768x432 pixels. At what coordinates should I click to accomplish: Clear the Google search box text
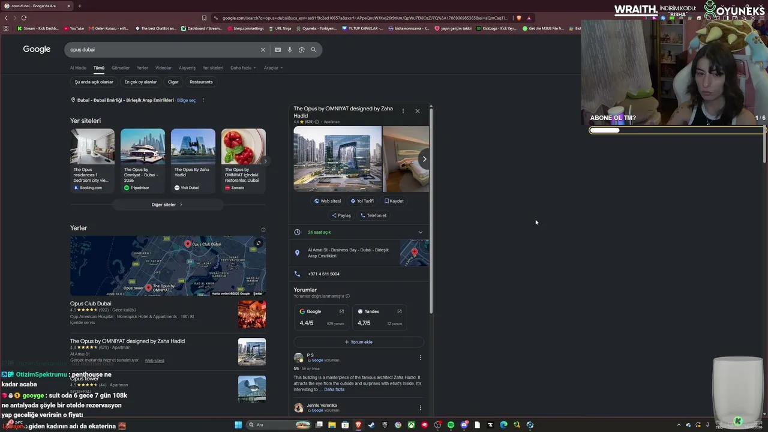click(263, 50)
